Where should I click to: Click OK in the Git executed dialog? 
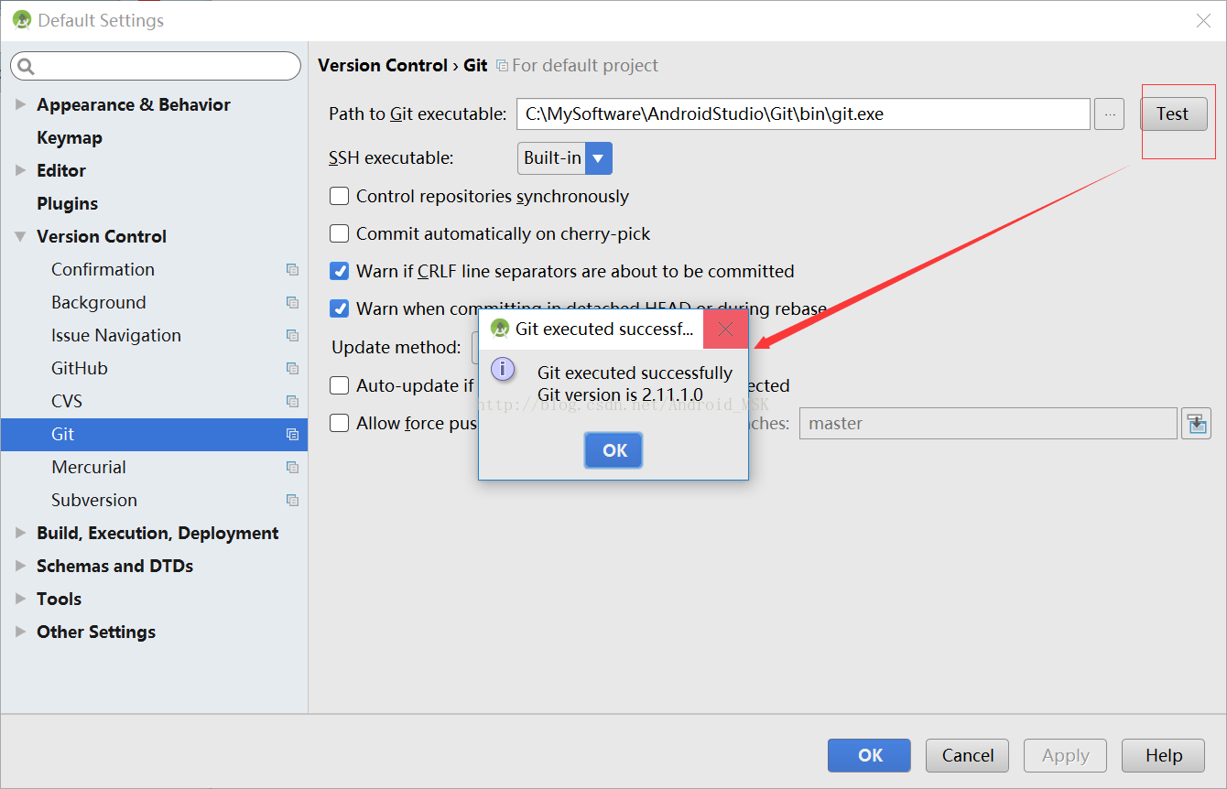click(x=614, y=450)
